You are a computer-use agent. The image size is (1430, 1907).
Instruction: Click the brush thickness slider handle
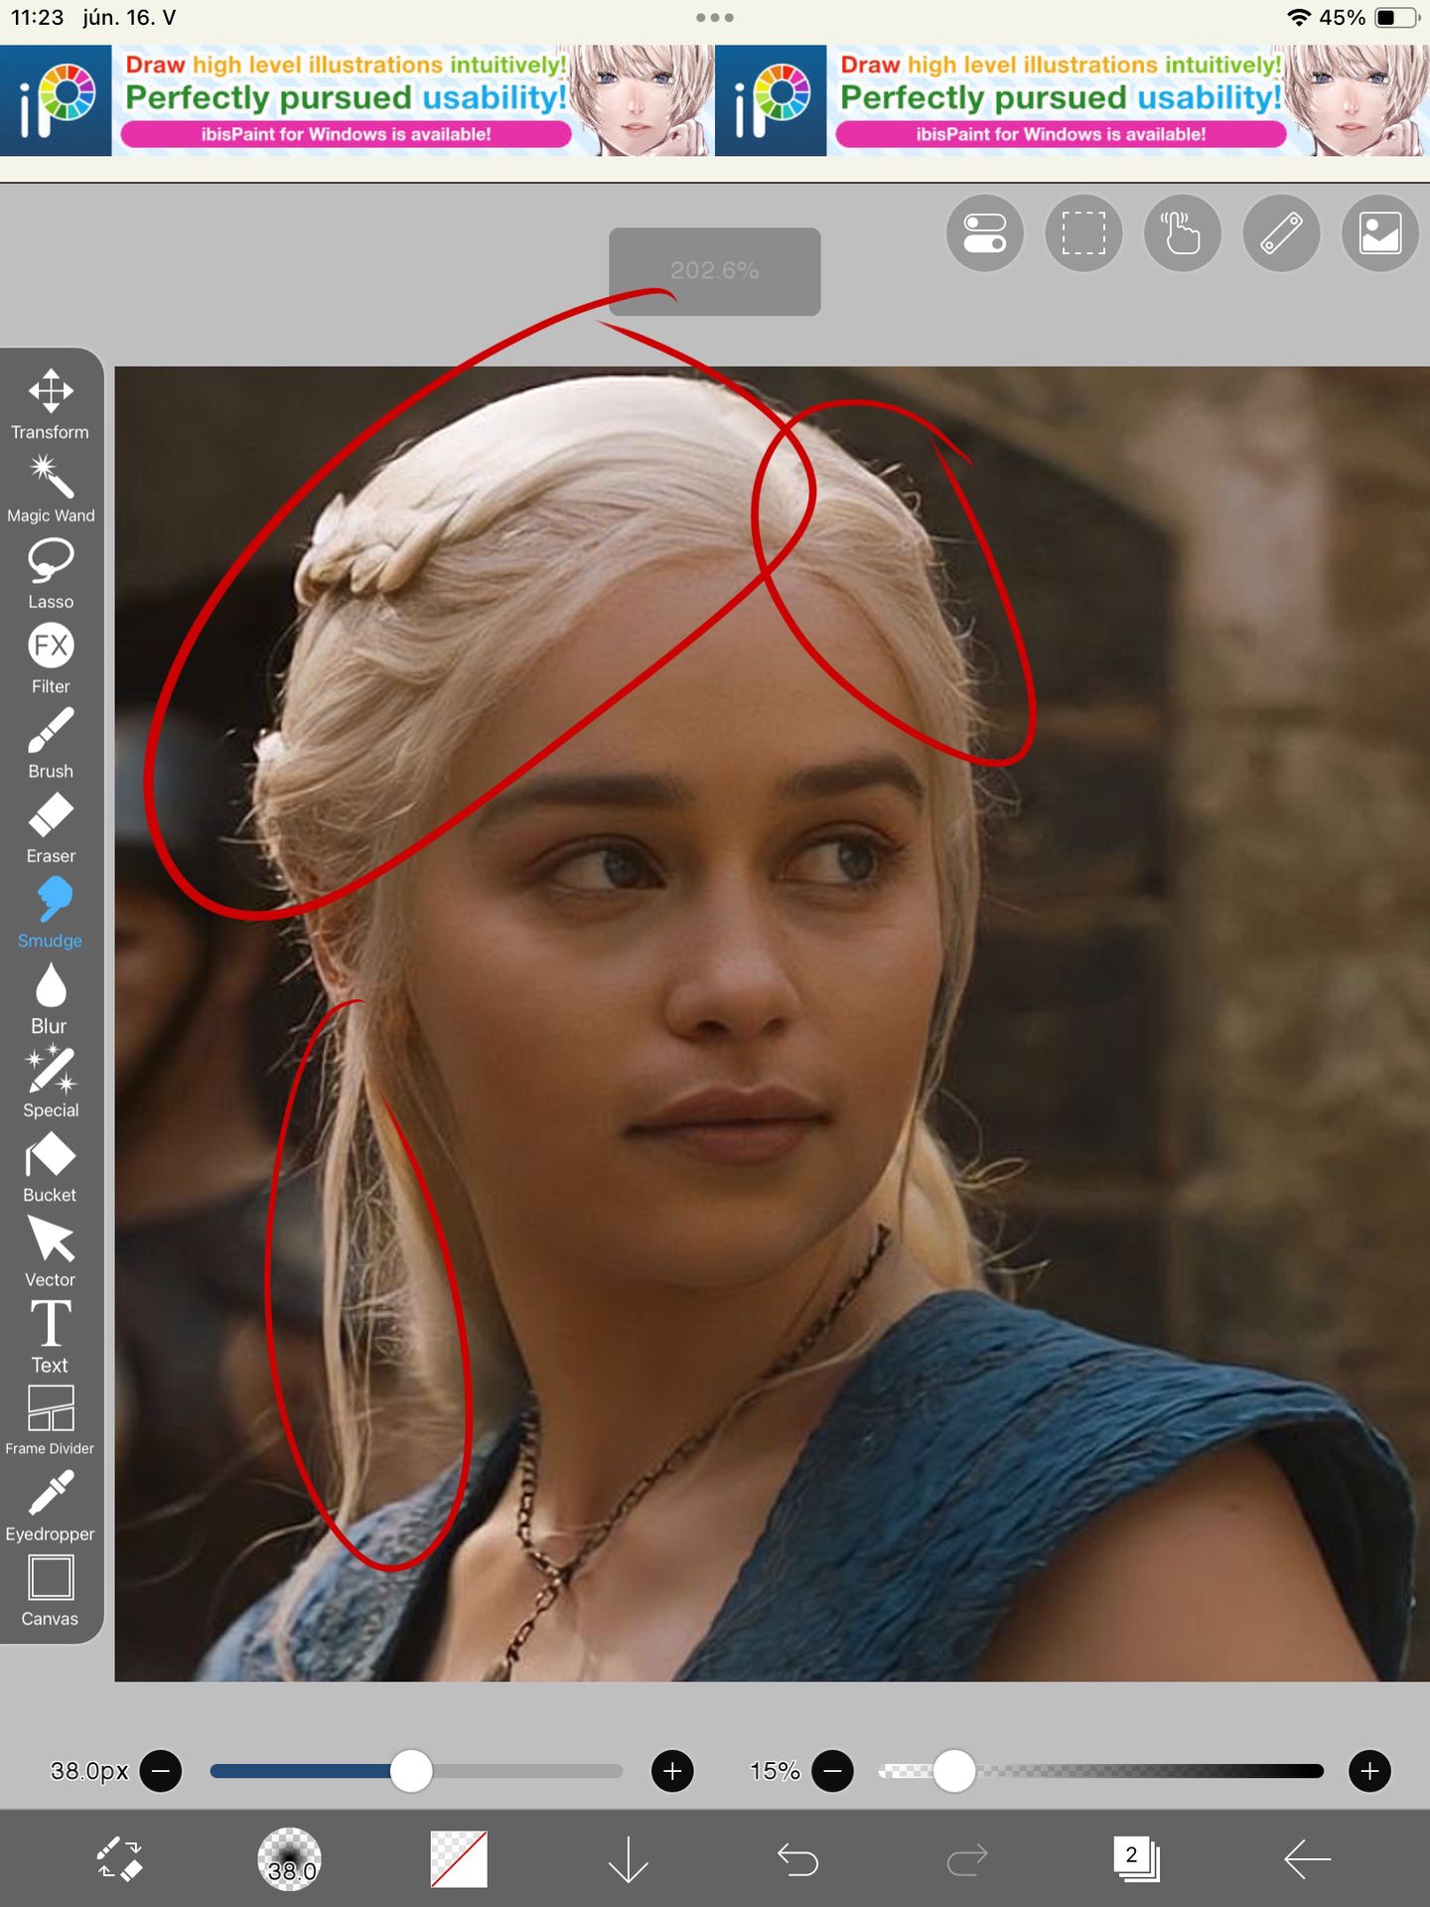point(411,1771)
